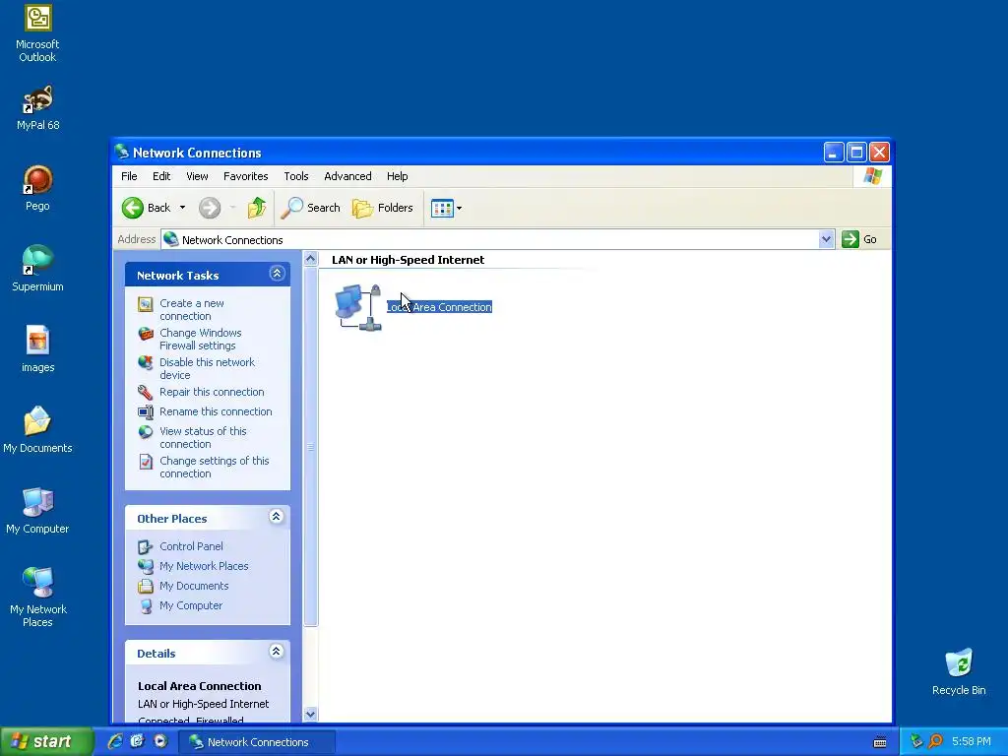The image size is (1008, 756).
Task: Open My Network Places in Other Places
Action: pos(204,566)
